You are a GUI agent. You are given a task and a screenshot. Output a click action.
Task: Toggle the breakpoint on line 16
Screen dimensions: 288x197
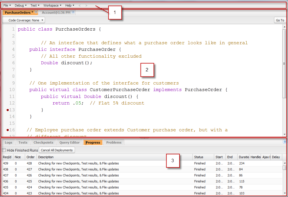click(x=8, y=130)
